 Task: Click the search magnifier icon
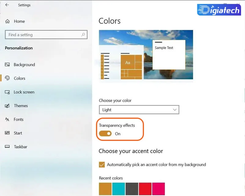pyautogui.click(x=83, y=34)
